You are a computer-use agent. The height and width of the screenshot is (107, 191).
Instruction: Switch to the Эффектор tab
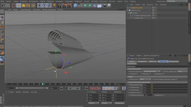point(153,62)
